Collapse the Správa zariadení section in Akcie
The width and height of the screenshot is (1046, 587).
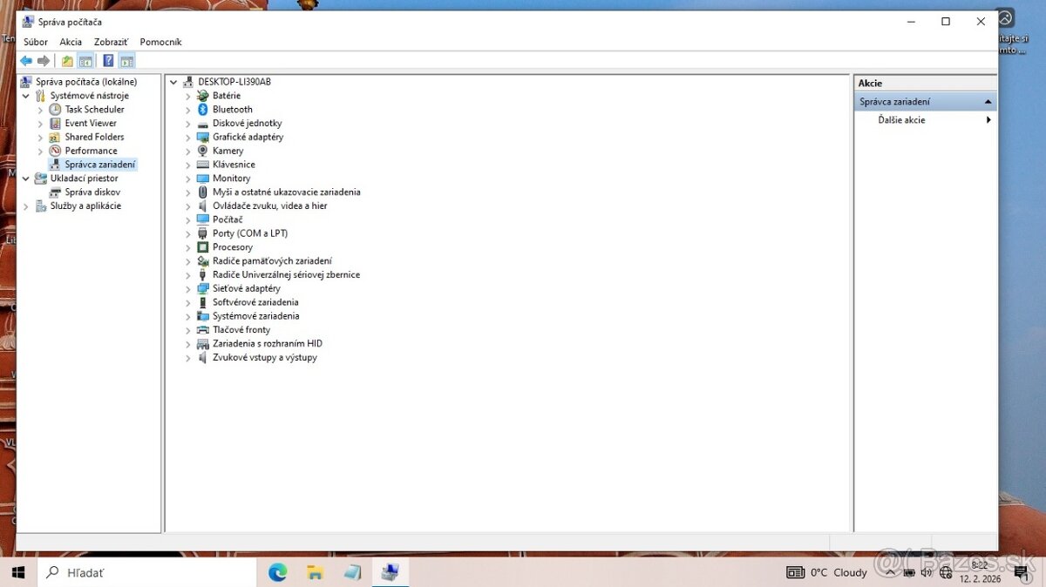(988, 100)
